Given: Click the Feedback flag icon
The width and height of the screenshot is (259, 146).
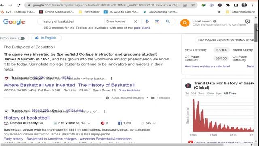Looking at the screenshot, I should tap(153, 98).
